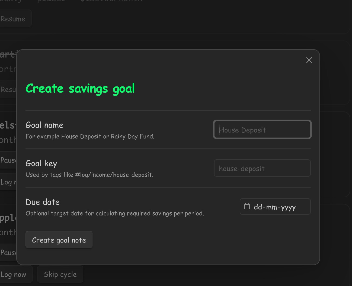
Task: Click the Due date label
Action: (x=43, y=202)
